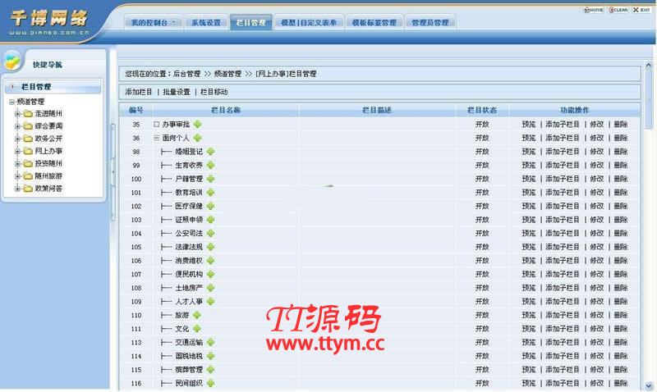Click the 批量设置 link

click(x=177, y=92)
